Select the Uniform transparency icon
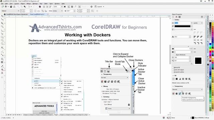The image size is (214, 120). click(x=177, y=93)
